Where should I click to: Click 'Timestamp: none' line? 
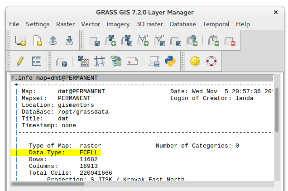(x=48, y=125)
